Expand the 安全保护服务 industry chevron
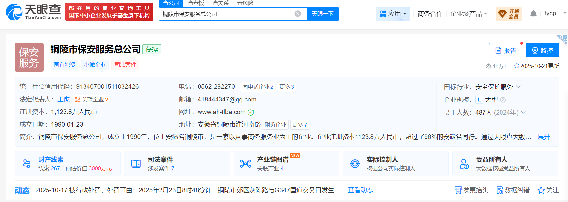Viewport: 568px width, 202px height. tap(518, 87)
